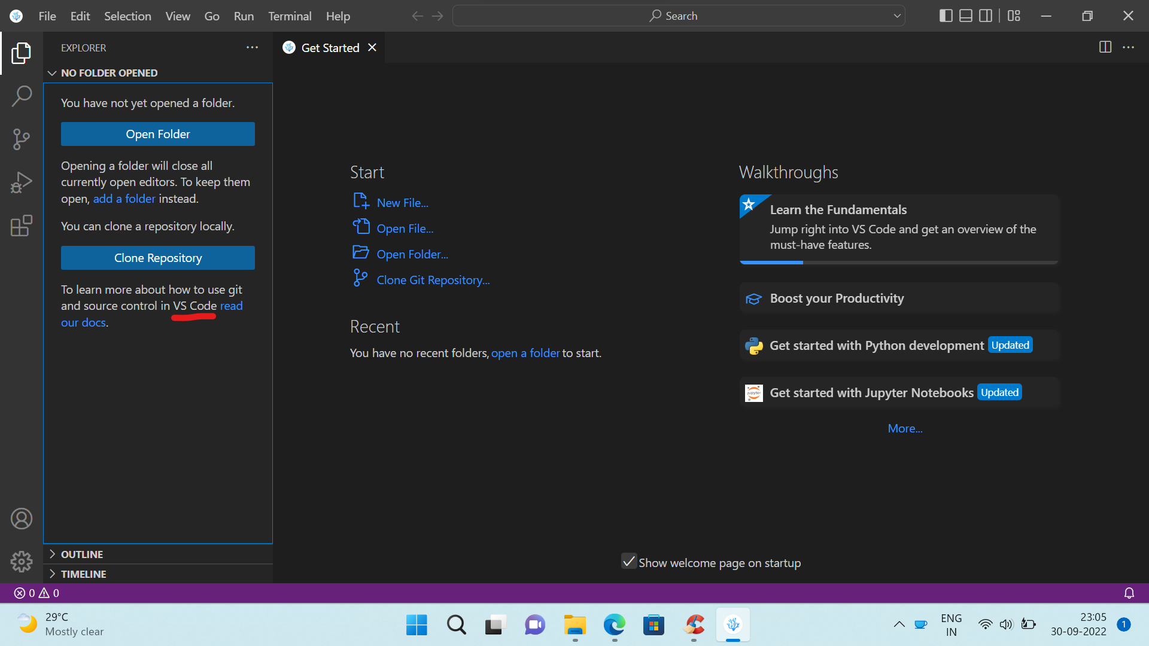Open the Run and Debug view

[22, 182]
